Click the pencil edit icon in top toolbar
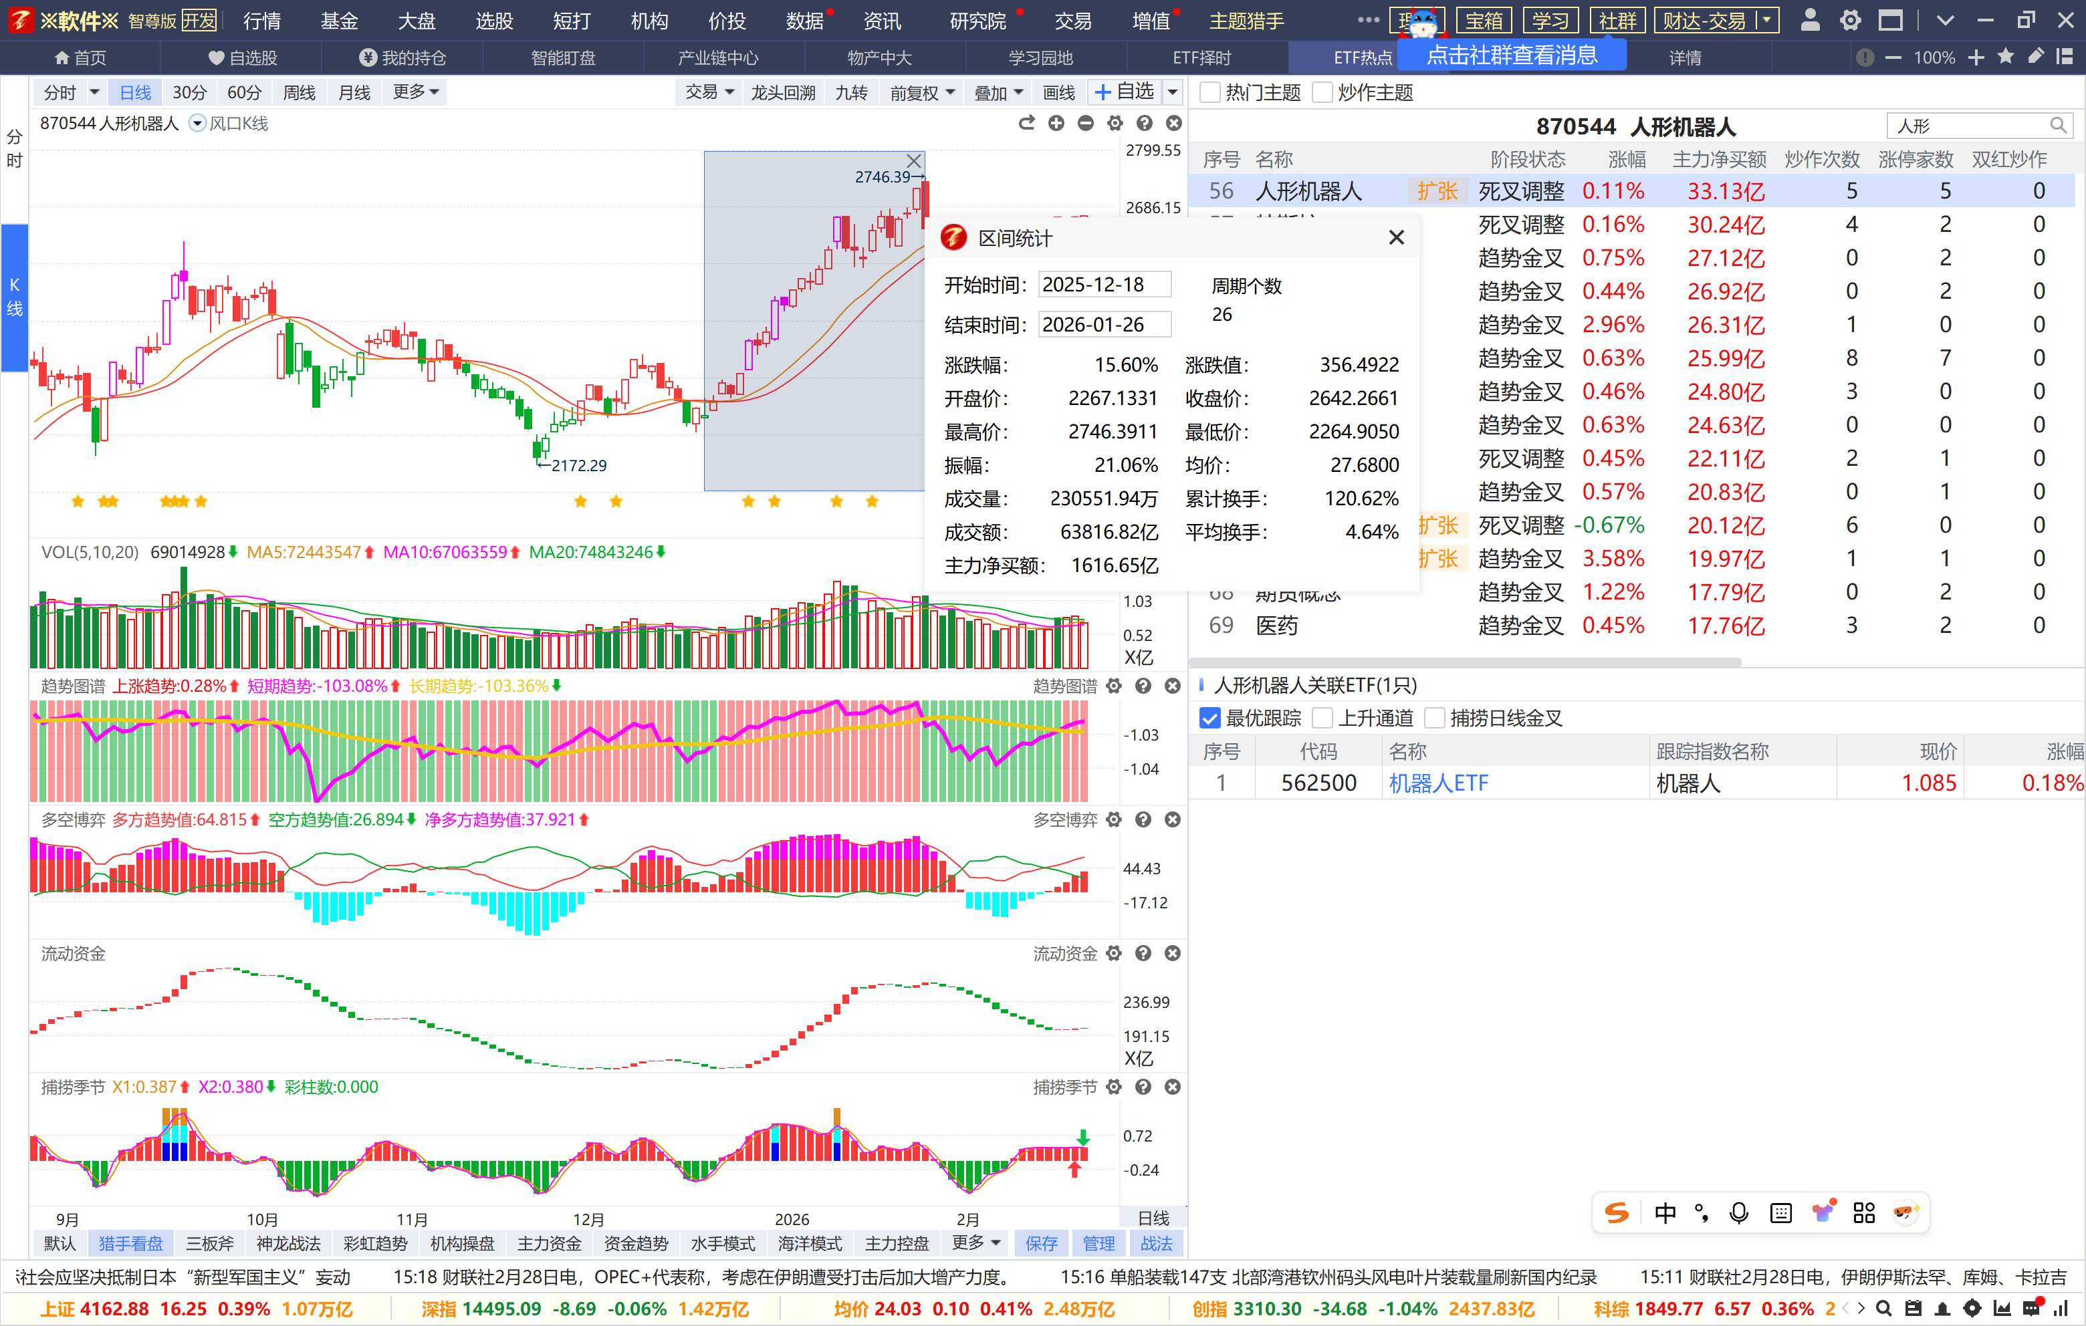 (2036, 57)
